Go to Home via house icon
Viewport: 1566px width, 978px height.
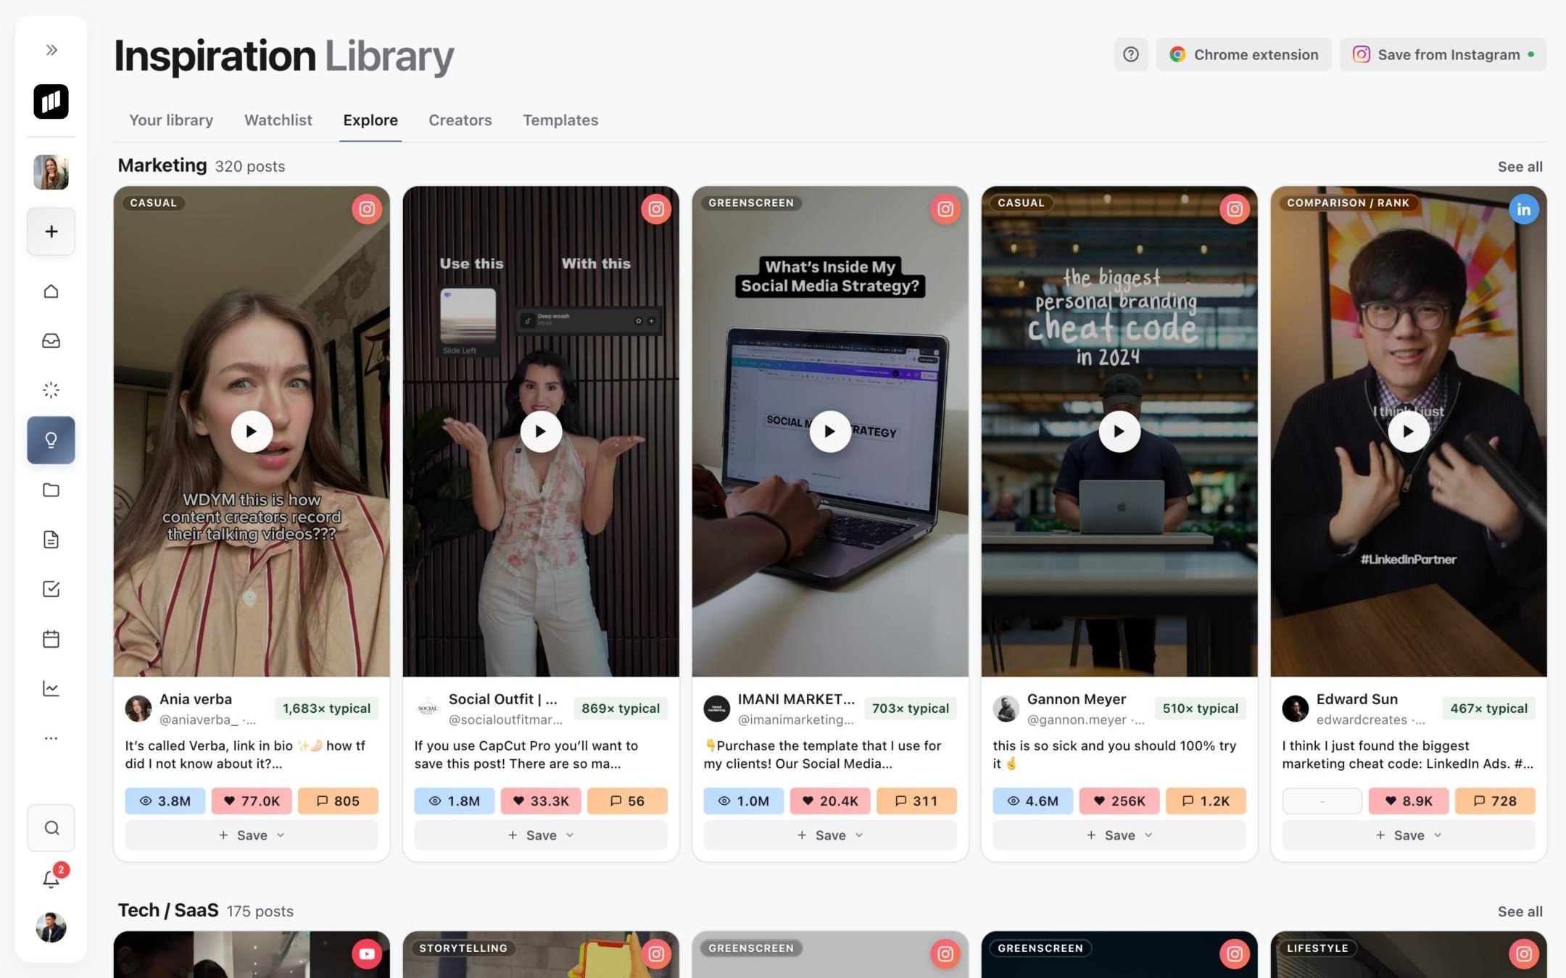coord(51,291)
